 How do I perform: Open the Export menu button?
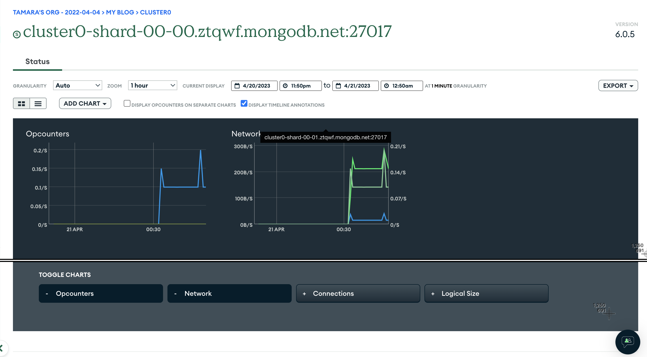tap(618, 86)
